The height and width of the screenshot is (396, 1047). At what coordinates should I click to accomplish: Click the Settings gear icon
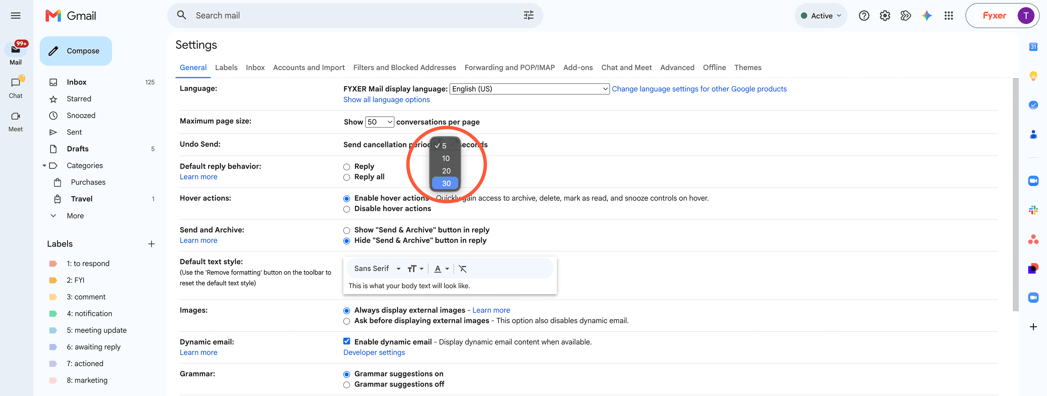point(885,16)
